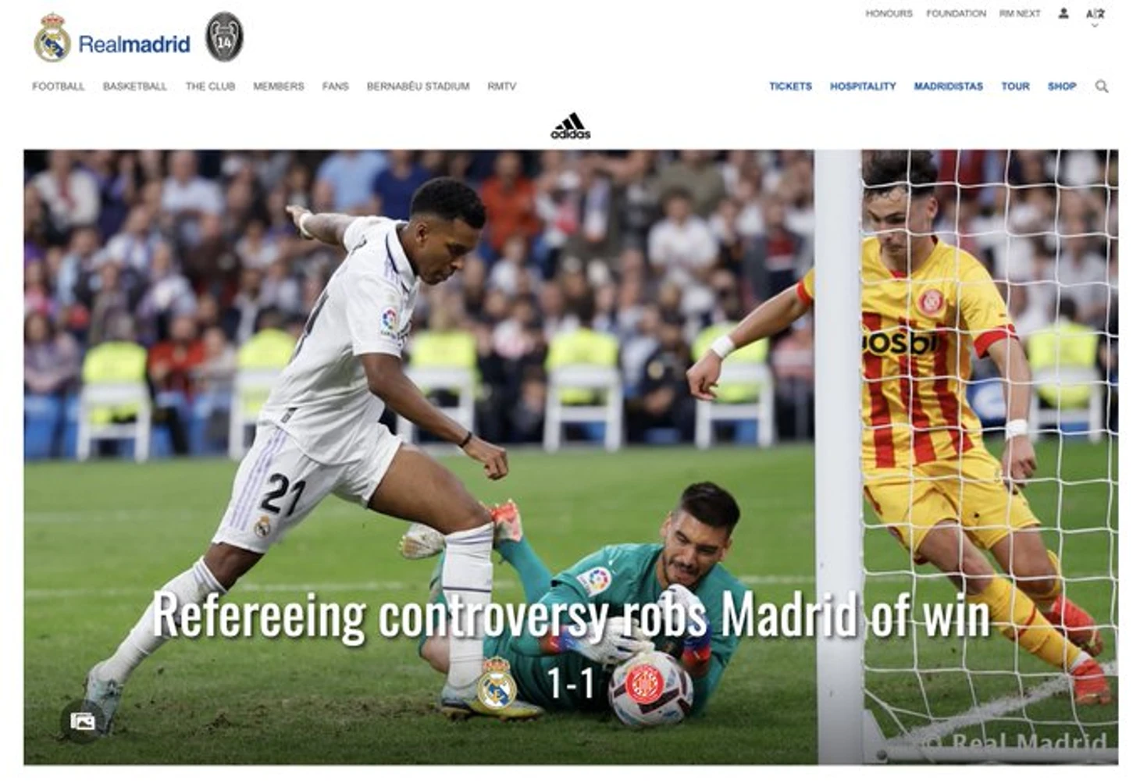Viewport: 1140px width, 783px height.
Task: Click the Tickets link
Action: [x=790, y=87]
